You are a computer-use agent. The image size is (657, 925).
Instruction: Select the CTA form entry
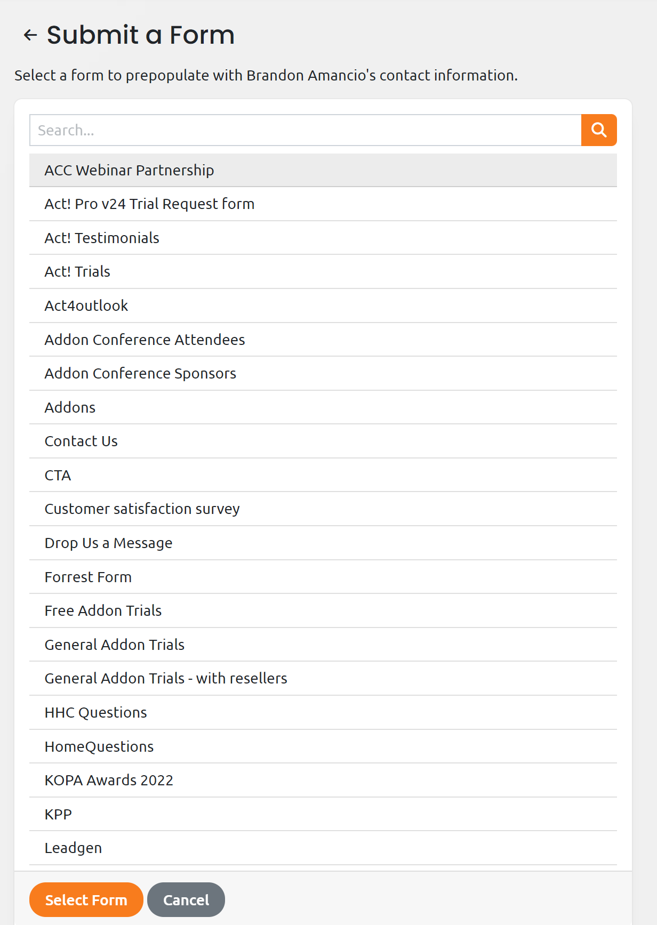[x=323, y=475]
